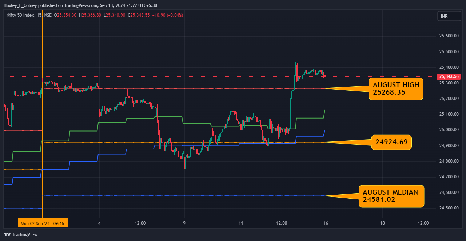Click the TradingView logo at bottom left
This screenshot has width=466, height=241.
pos(20,234)
